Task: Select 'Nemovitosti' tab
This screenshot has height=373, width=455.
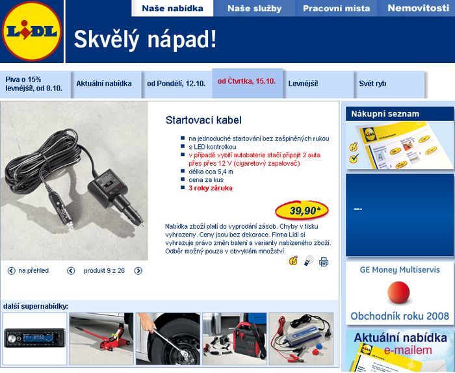Action: 418,8
